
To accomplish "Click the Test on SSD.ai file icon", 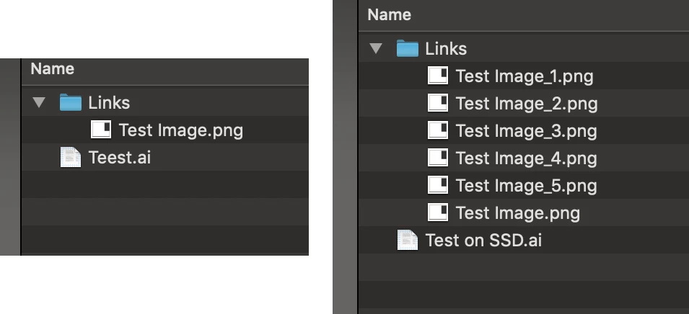I will tap(408, 240).
